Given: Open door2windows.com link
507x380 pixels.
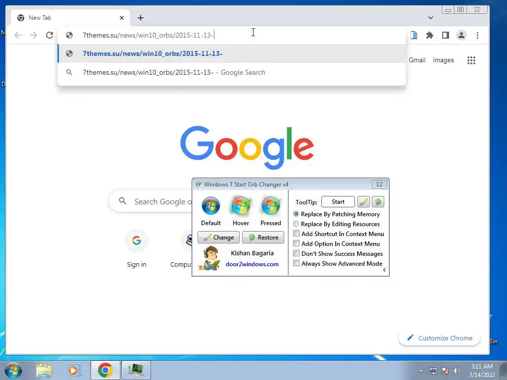Looking at the screenshot, I should (x=252, y=264).
